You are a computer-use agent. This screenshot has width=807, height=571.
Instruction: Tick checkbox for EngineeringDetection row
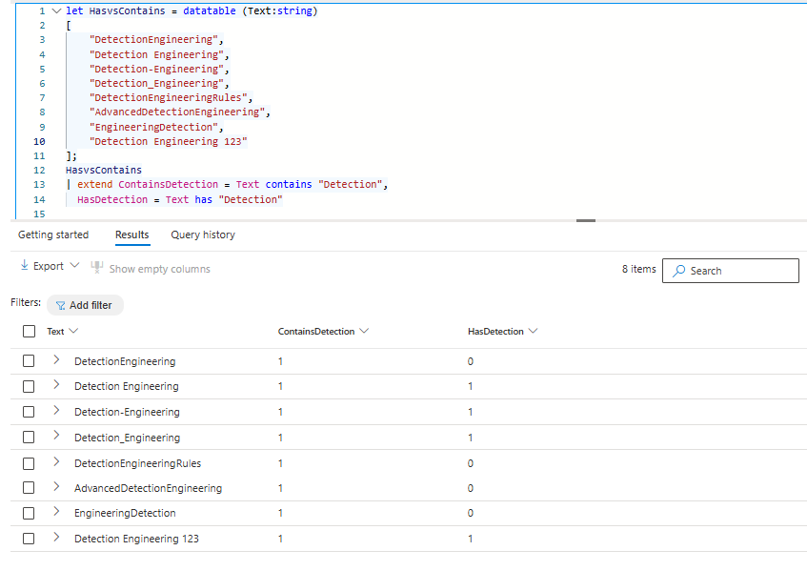coord(29,513)
